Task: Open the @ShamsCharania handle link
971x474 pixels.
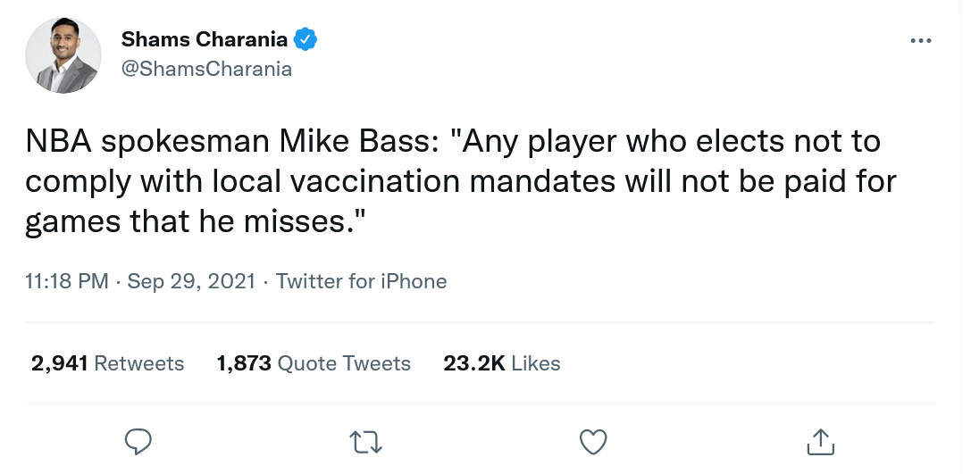Action: (x=206, y=69)
